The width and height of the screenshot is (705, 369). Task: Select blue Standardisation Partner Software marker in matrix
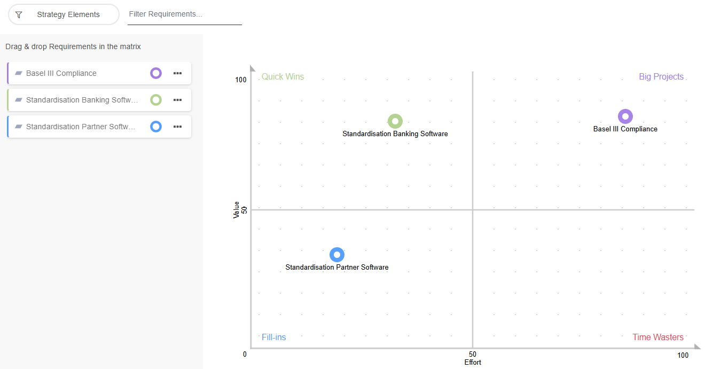(337, 255)
